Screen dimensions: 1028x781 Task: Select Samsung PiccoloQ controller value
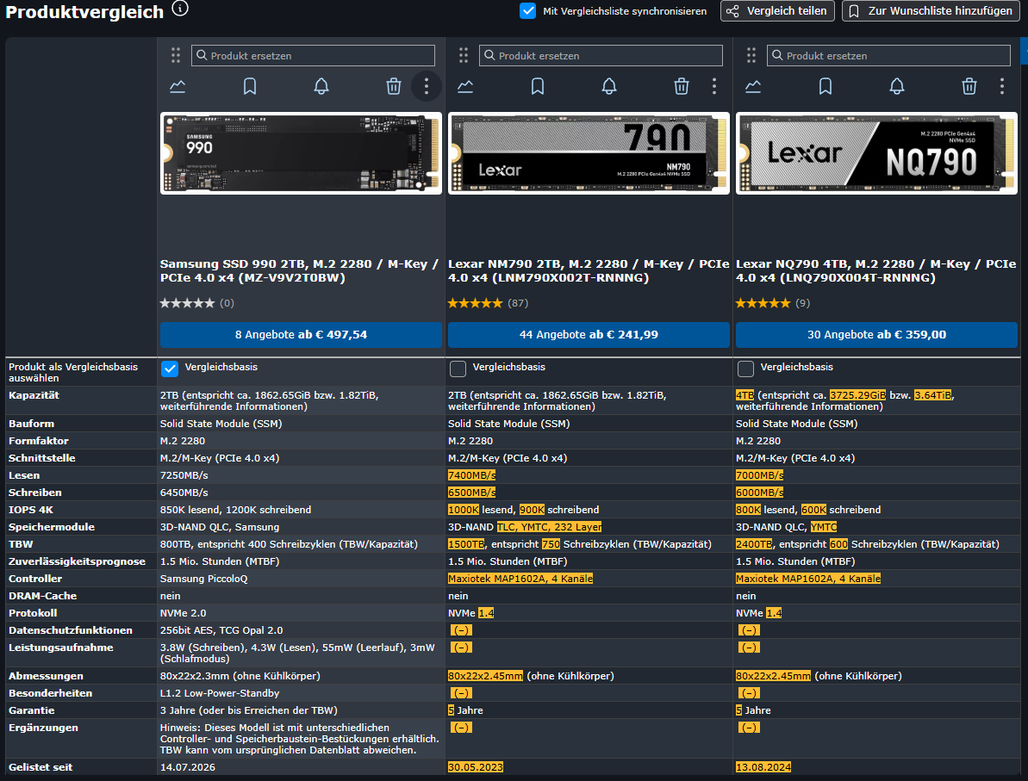(204, 580)
